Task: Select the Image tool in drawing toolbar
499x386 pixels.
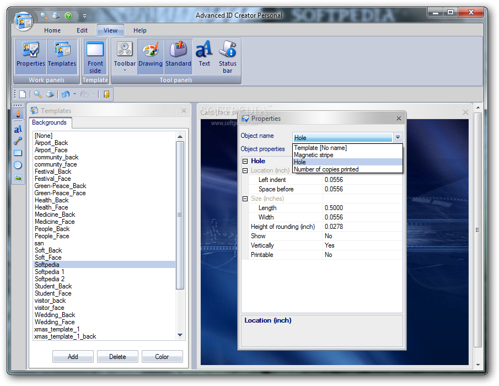Action: [x=18, y=178]
